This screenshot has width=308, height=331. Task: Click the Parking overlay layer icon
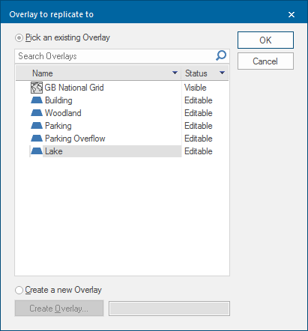(x=37, y=126)
